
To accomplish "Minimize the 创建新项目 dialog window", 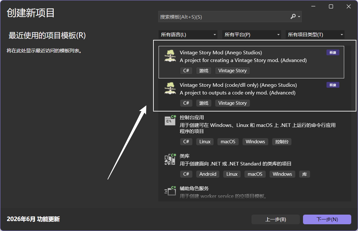I will tap(313, 6).
